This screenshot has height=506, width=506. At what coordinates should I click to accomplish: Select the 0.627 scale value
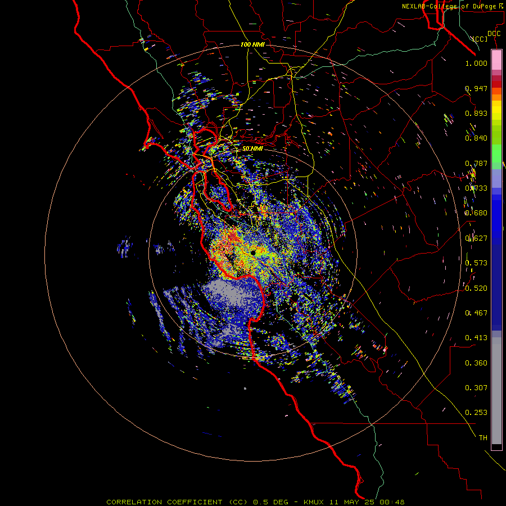pos(476,238)
